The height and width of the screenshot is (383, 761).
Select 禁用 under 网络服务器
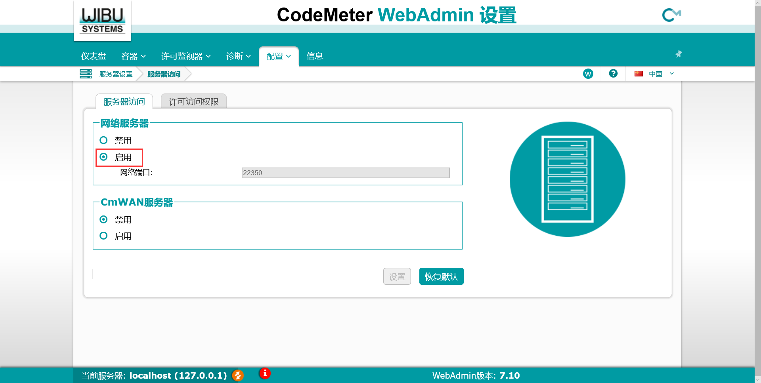[x=103, y=140]
